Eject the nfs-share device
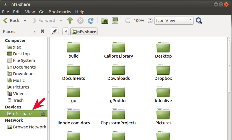The width and height of the screenshot is (232, 140). pos(43,114)
